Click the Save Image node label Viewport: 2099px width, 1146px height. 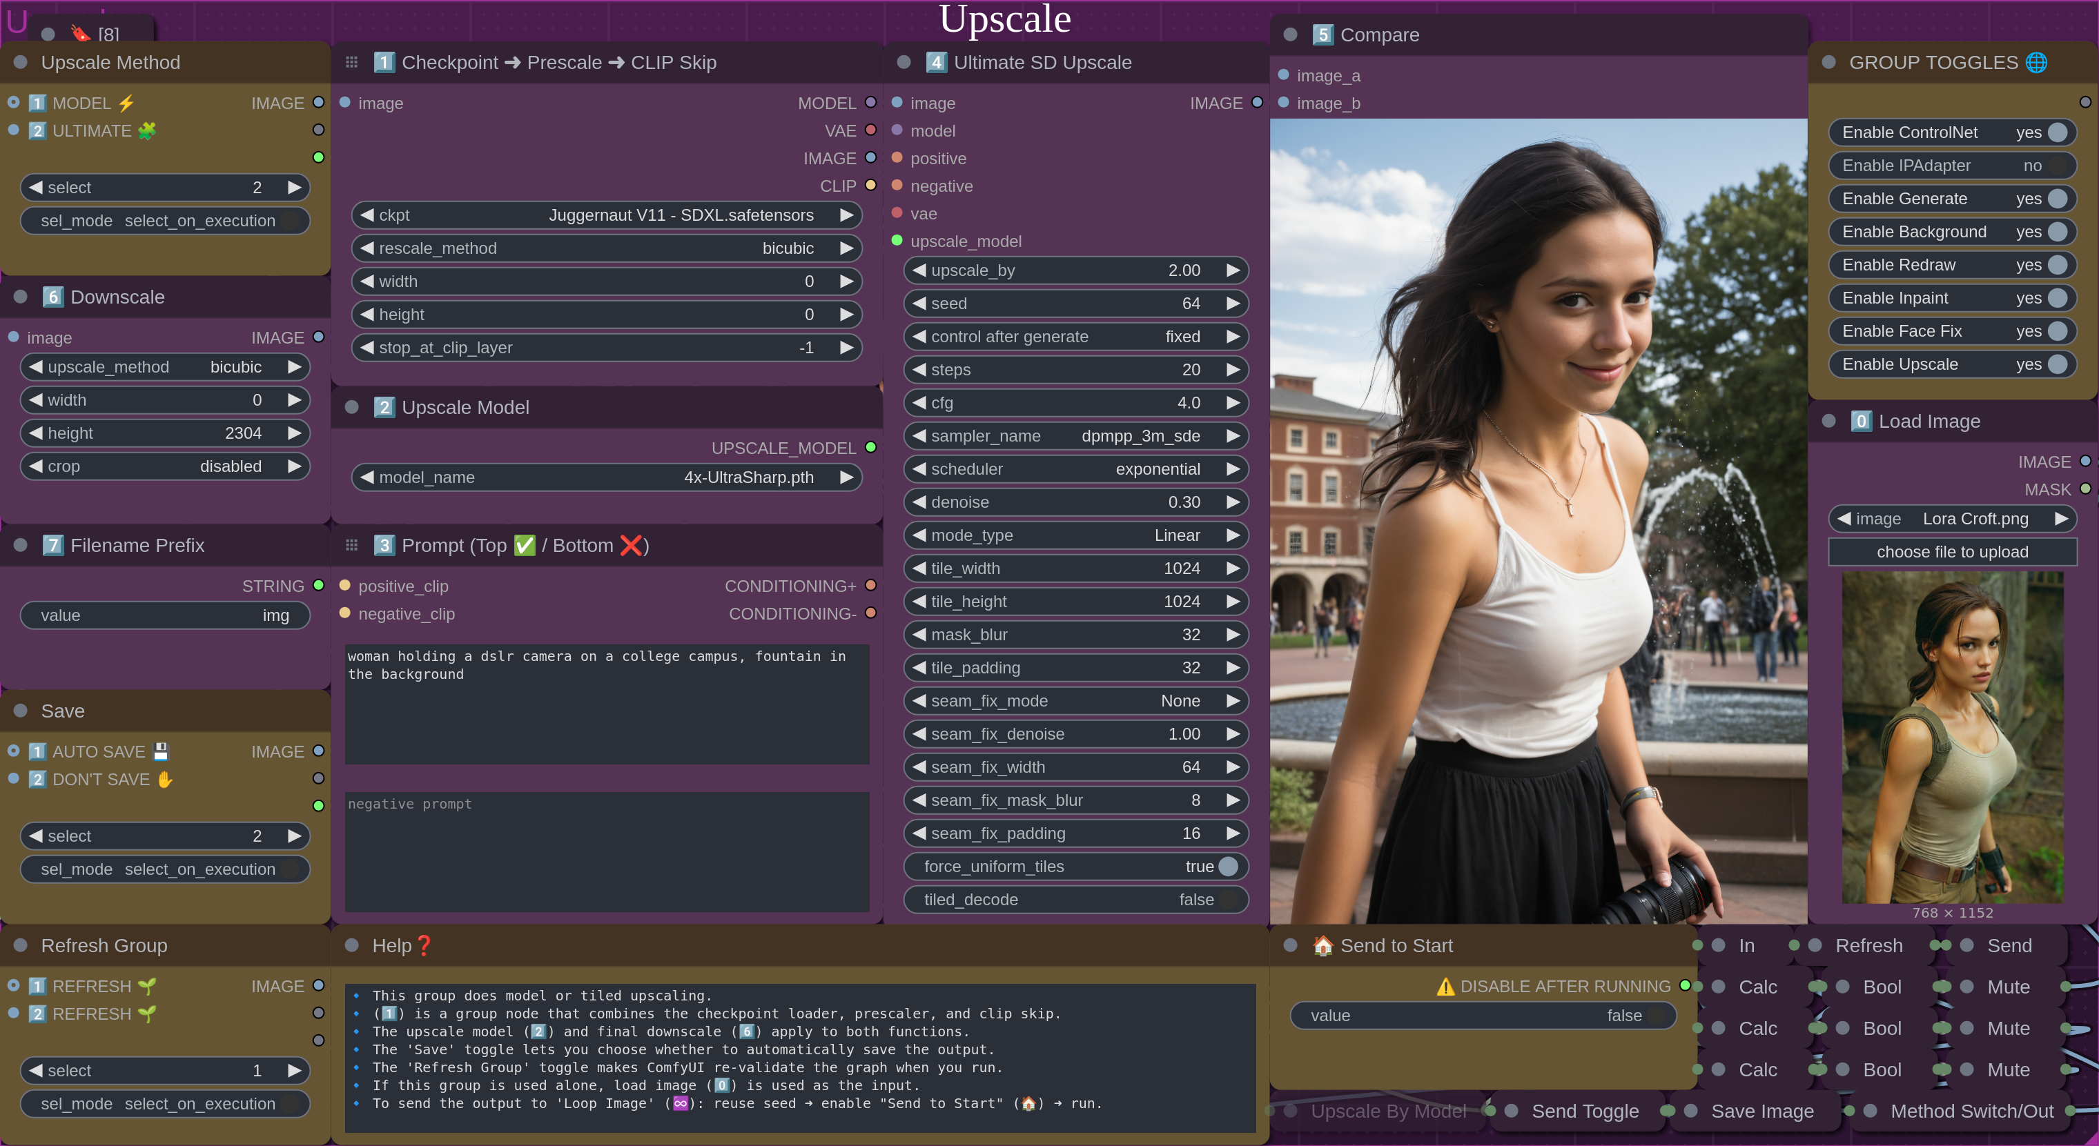click(x=1761, y=1111)
